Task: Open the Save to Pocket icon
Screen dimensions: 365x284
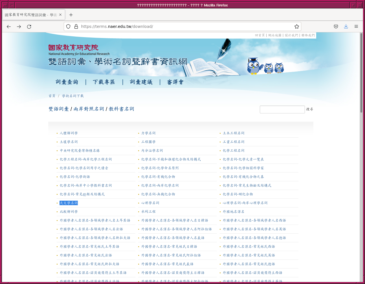Action: [x=336, y=26]
